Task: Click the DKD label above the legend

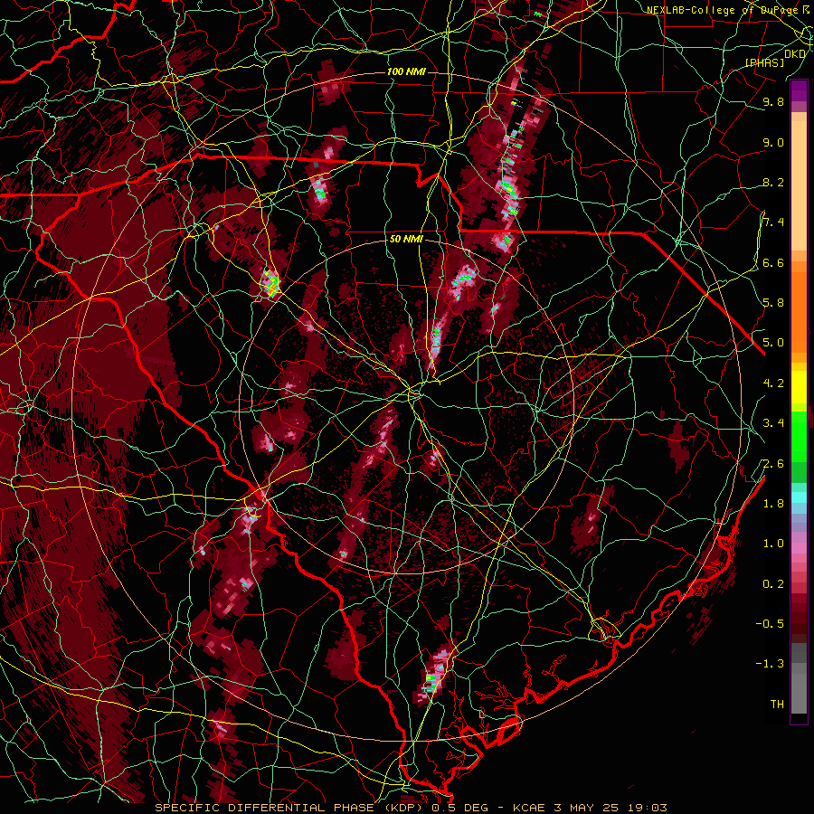Action: pos(795,54)
